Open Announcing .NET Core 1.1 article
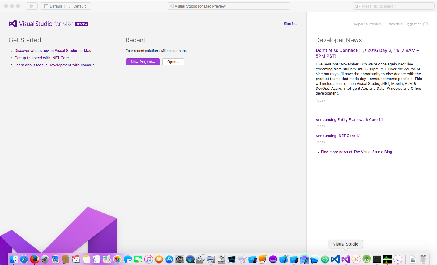Viewport: 437px width, 265px height. (x=338, y=136)
